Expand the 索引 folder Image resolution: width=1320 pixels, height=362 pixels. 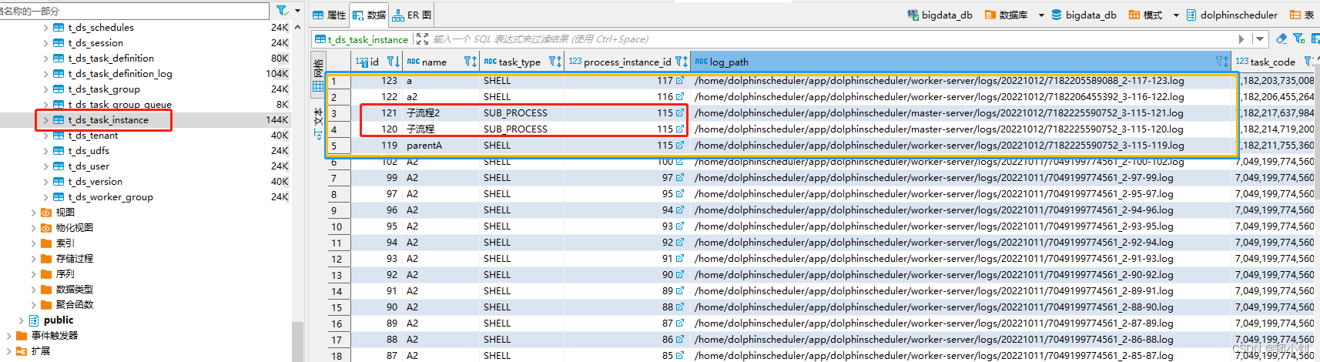pos(34,243)
